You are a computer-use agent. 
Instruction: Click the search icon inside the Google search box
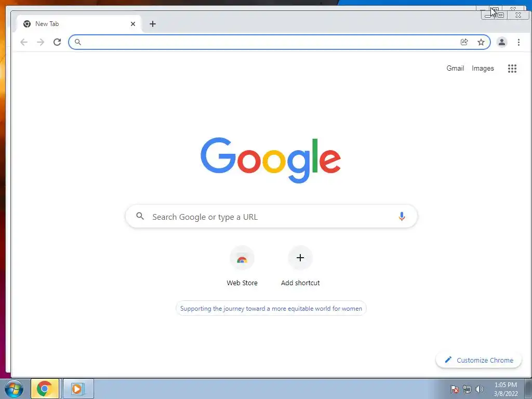[140, 216]
